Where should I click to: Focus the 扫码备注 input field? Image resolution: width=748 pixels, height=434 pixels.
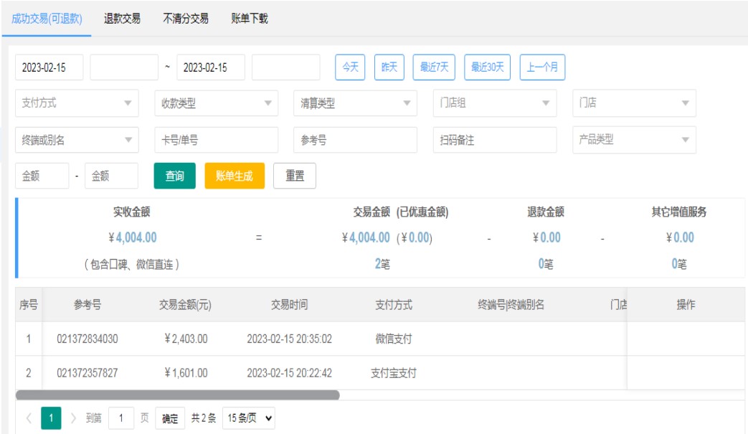pyautogui.click(x=494, y=140)
